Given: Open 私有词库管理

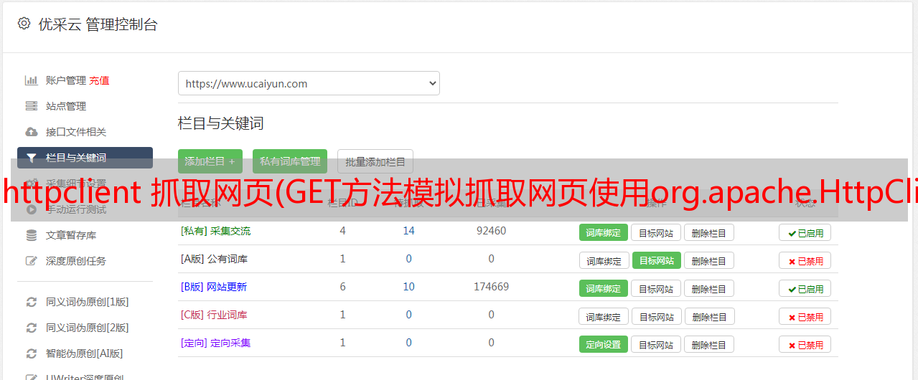Looking at the screenshot, I should [x=290, y=161].
